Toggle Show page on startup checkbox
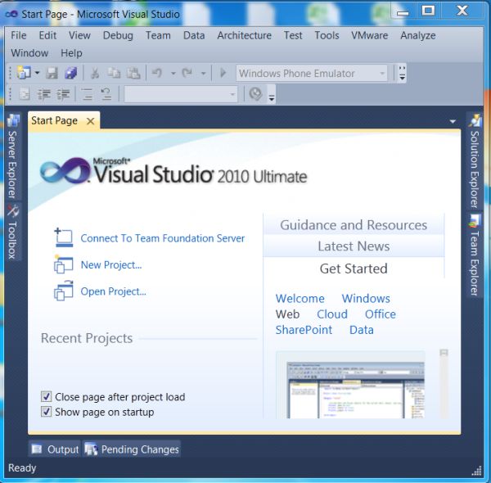The width and height of the screenshot is (491, 483). click(46, 412)
